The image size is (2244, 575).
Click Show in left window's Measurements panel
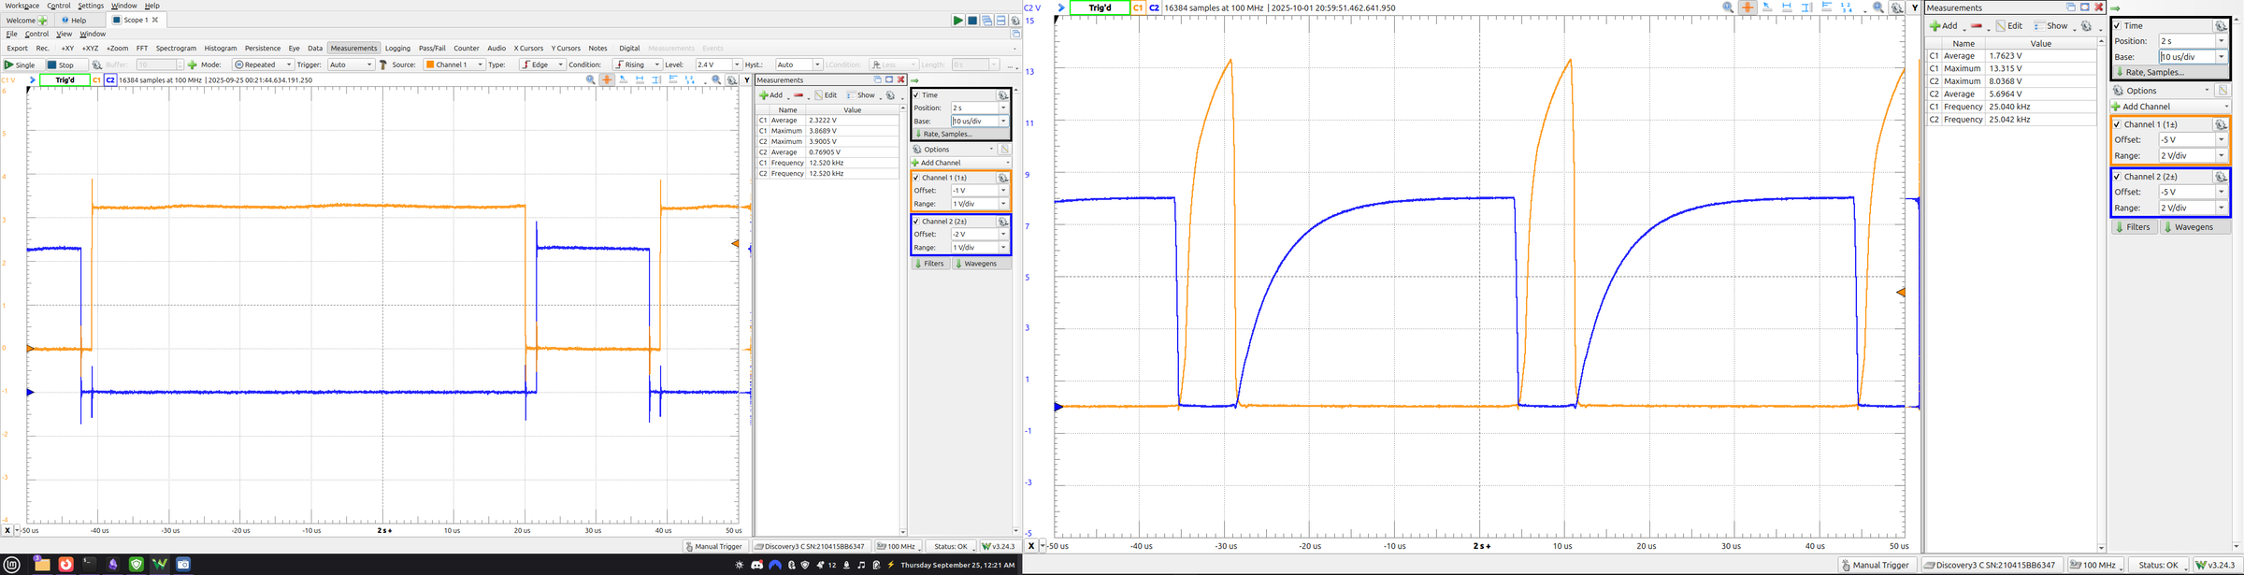[862, 95]
